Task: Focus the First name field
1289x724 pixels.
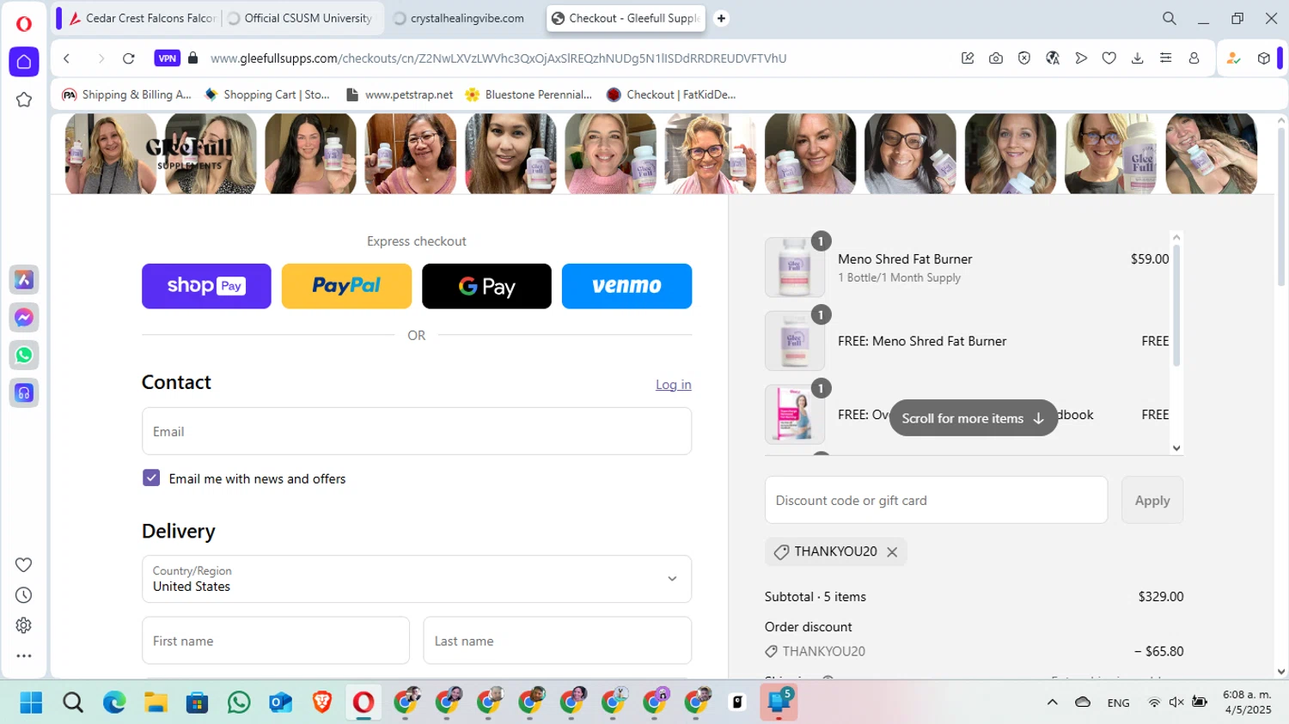Action: click(x=276, y=641)
